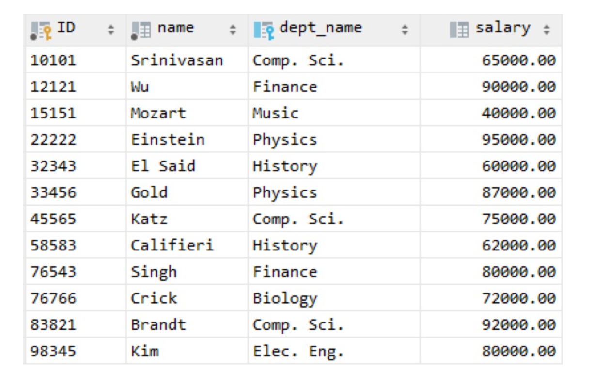Select the History cell in El Said row
This screenshot has width=594, height=382.
tap(334, 166)
